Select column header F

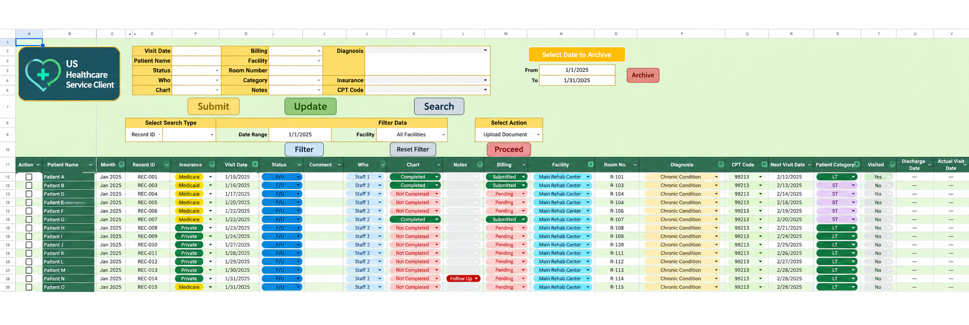click(196, 34)
